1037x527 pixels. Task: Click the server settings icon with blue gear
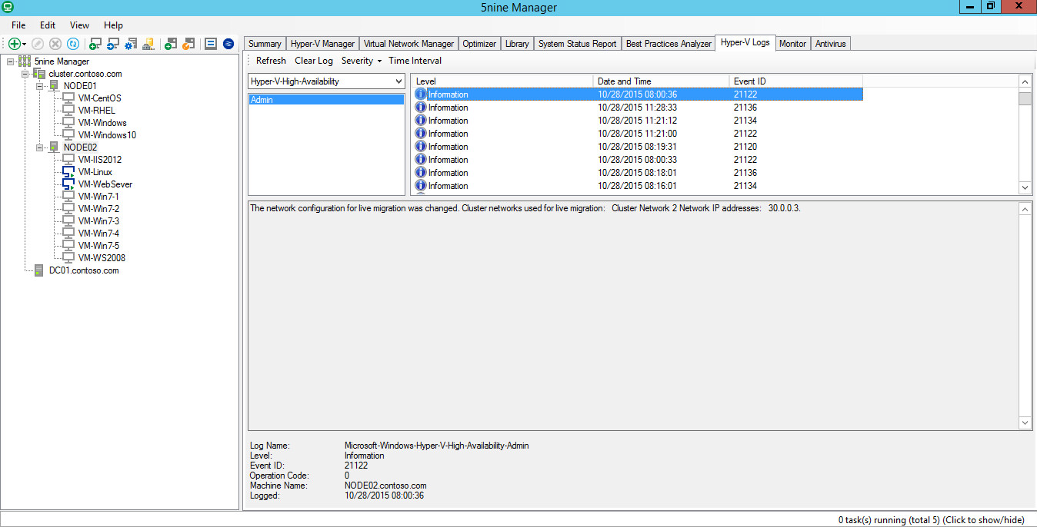(132, 44)
